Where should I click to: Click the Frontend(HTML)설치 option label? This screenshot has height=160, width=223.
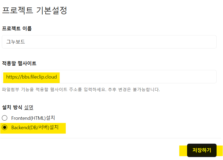tap(33, 118)
